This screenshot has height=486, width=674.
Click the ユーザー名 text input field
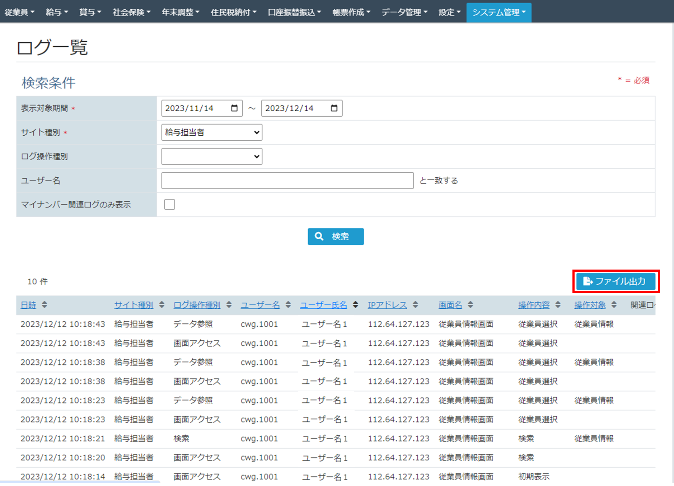287,181
